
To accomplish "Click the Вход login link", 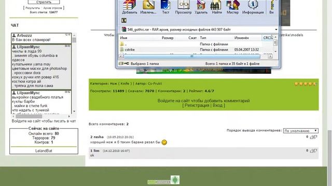I will (217, 105).
